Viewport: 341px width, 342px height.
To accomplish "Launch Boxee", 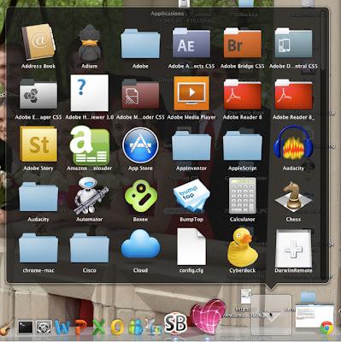I will [141, 196].
